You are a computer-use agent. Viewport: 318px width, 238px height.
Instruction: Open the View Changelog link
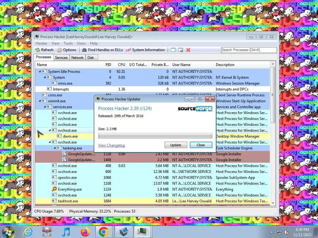(x=111, y=145)
